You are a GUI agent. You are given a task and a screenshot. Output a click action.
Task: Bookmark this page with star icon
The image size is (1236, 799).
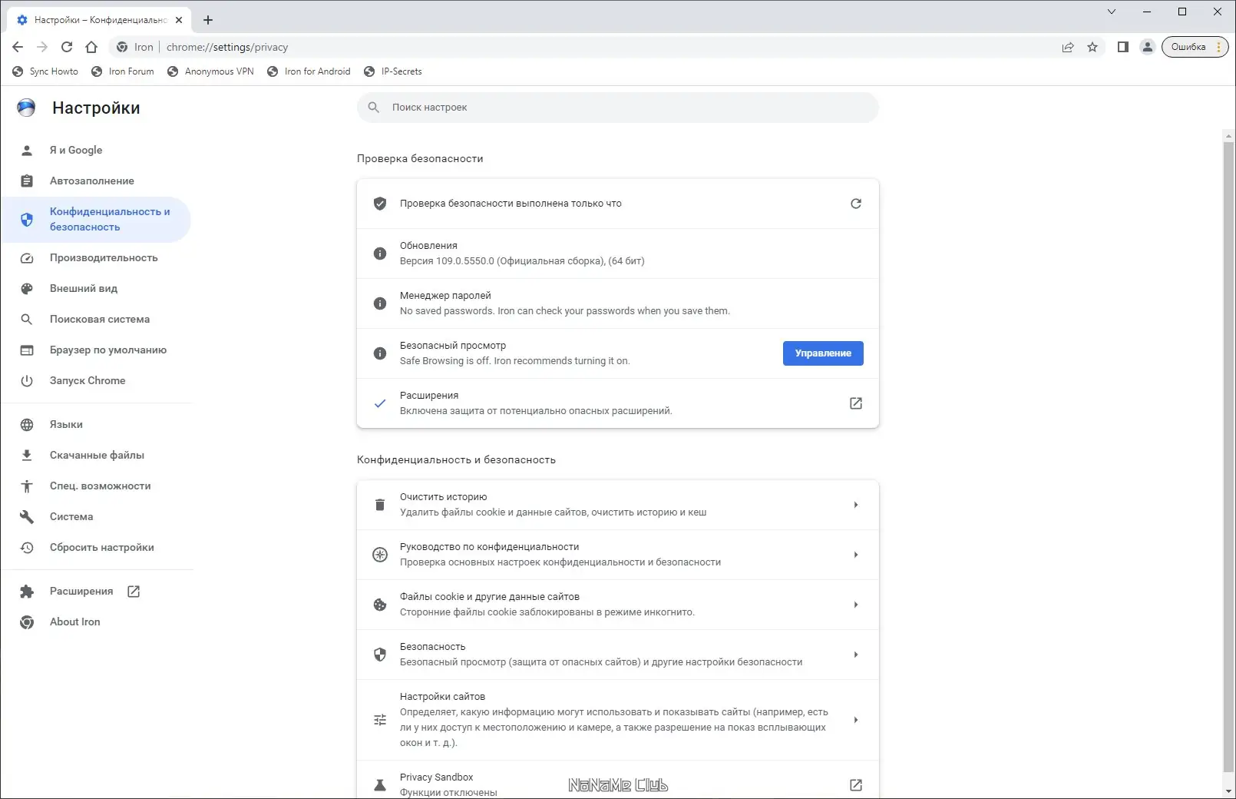[x=1092, y=47]
